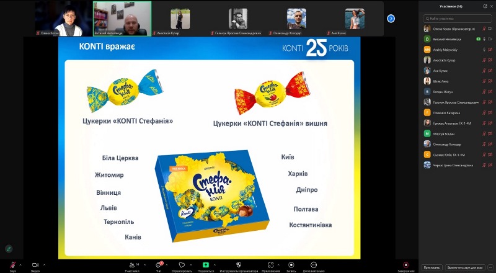496x273 pixels.
Task: Toggle camera for Черкас Ірина Олександрівна
Action: tap(490, 165)
